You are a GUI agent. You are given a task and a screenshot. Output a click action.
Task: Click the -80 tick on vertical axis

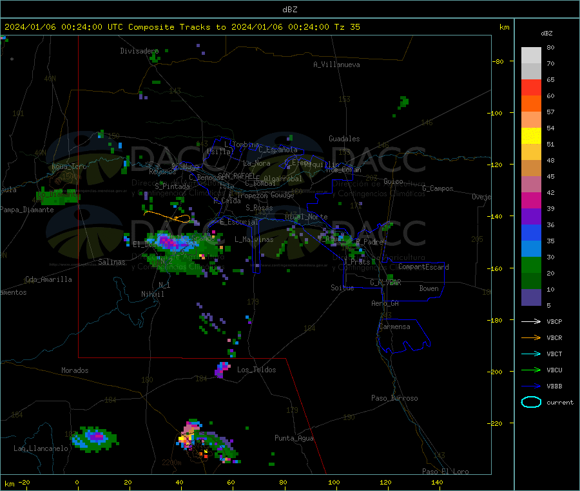pyautogui.click(x=499, y=61)
